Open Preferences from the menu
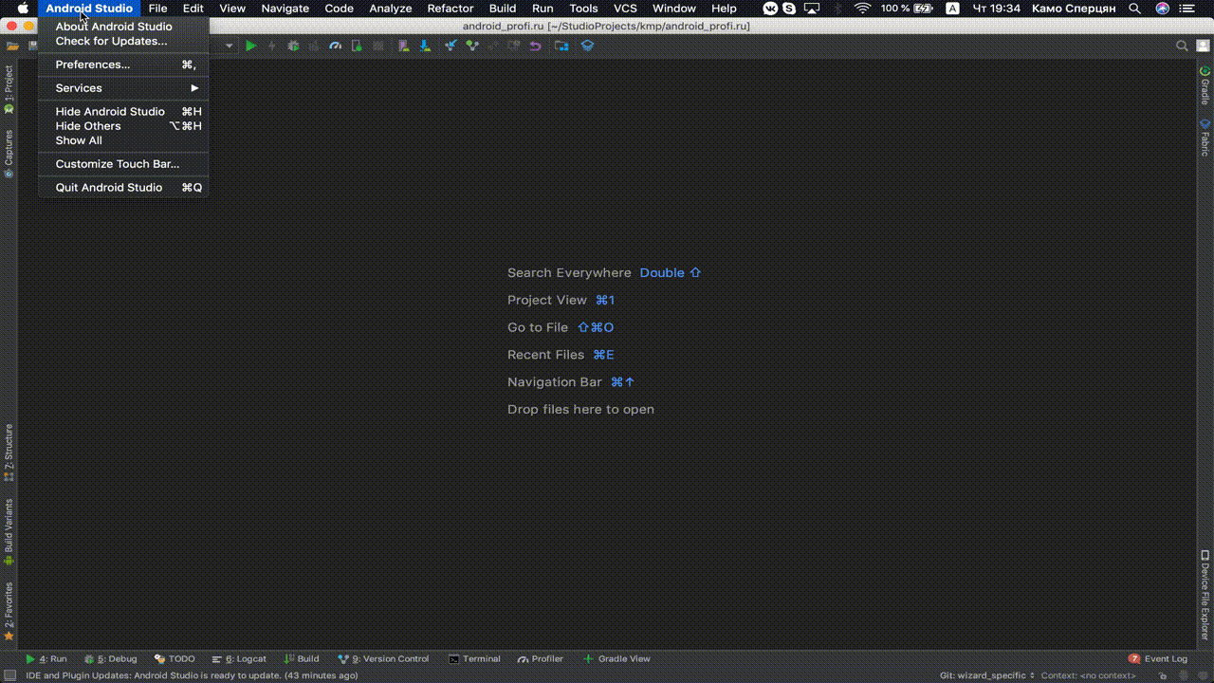 point(123,65)
